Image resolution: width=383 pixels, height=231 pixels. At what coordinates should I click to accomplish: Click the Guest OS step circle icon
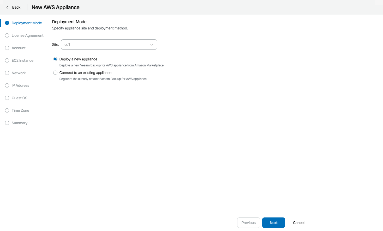[x=7, y=98]
